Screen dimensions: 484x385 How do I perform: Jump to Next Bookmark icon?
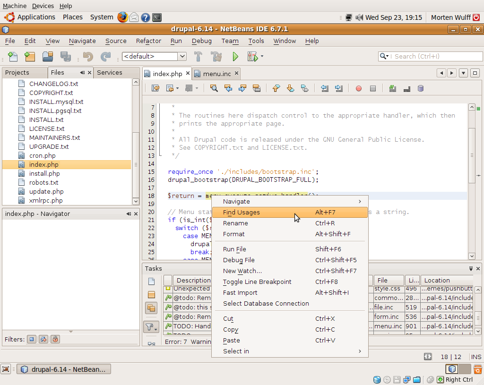[290, 88]
